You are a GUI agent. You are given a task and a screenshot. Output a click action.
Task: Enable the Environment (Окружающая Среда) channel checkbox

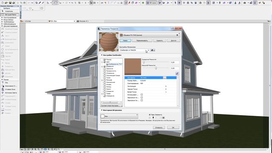pos(105,76)
